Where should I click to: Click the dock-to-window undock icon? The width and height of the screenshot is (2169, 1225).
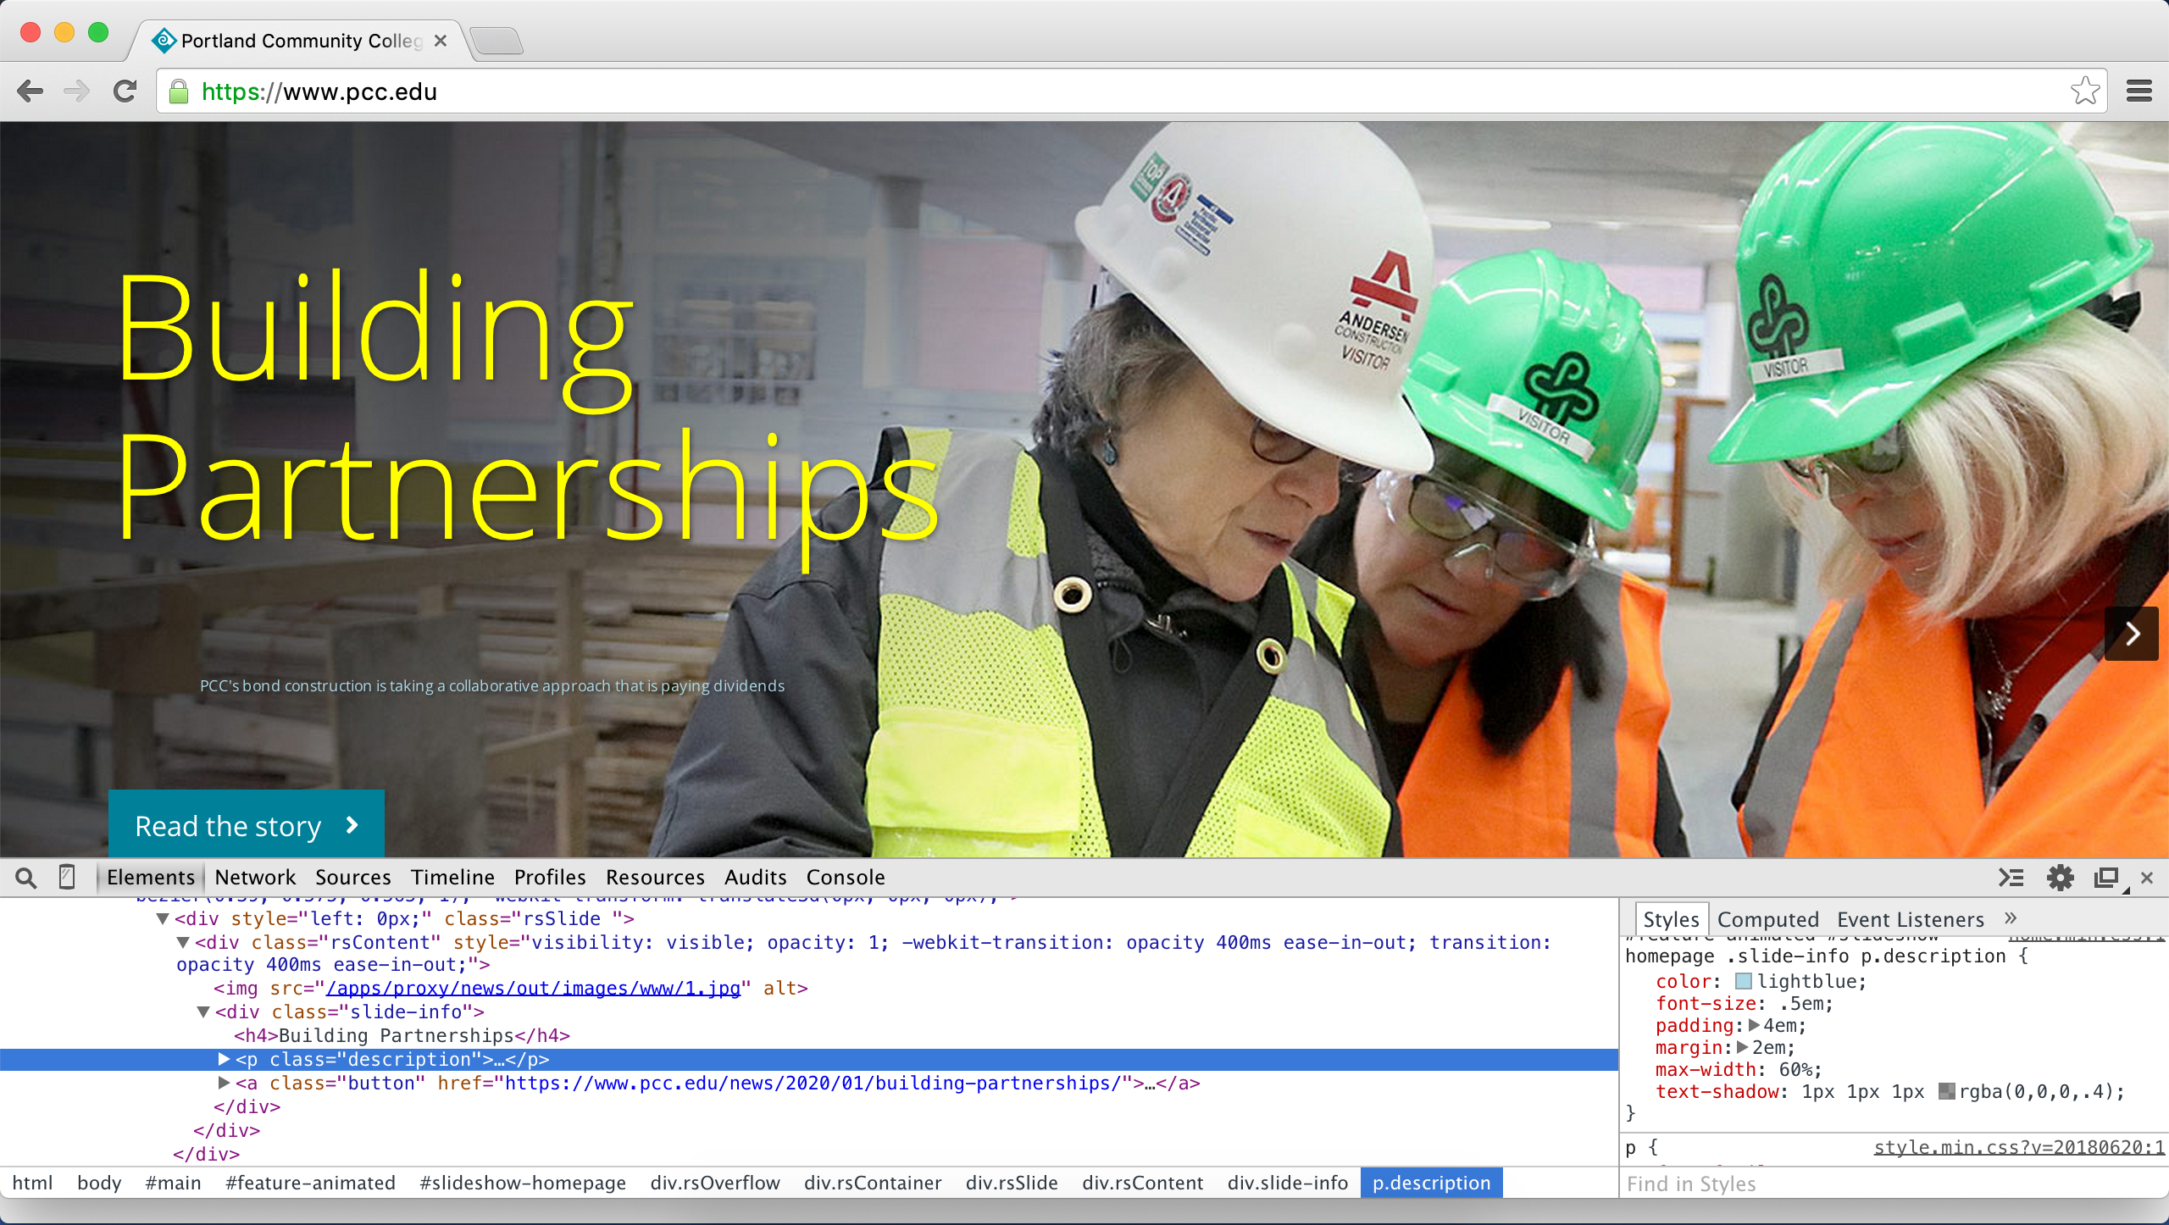tap(2106, 878)
